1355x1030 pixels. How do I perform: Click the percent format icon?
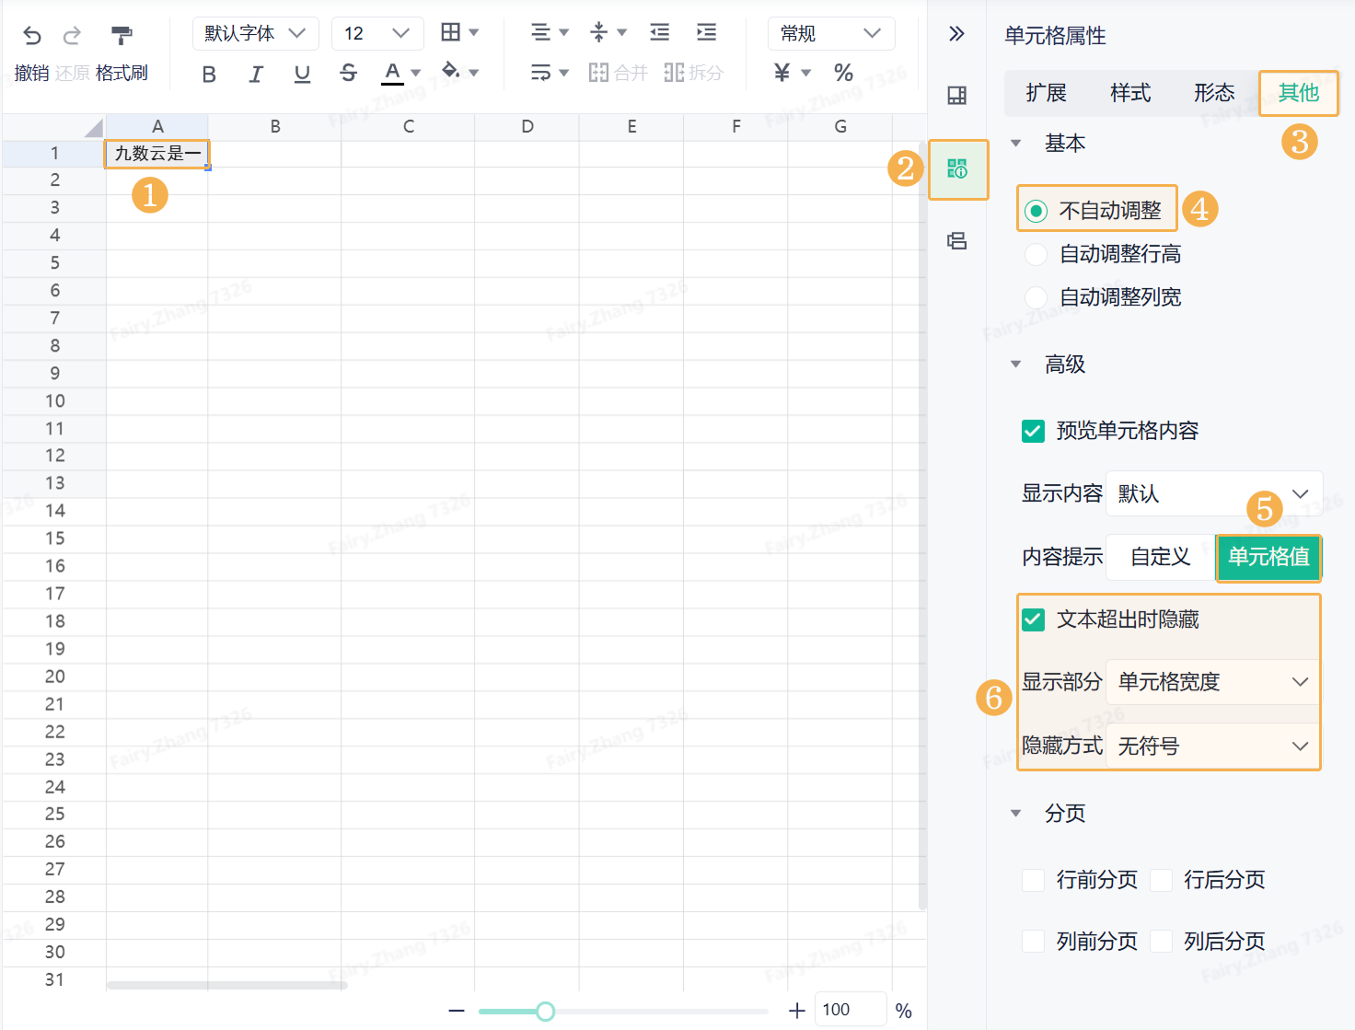point(843,73)
